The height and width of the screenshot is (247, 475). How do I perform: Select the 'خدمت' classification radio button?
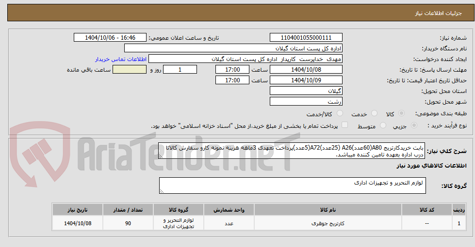[x=375, y=113]
